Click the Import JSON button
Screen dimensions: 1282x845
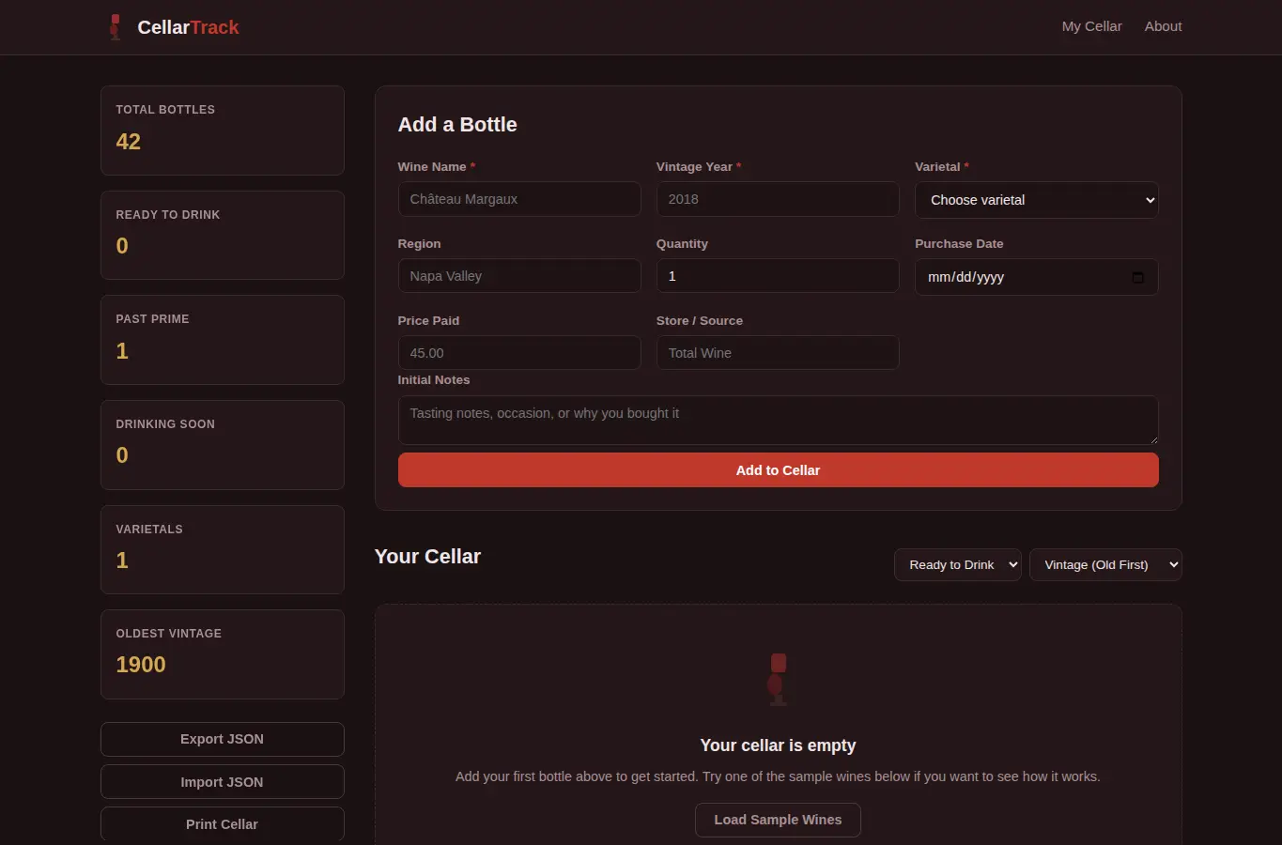click(x=223, y=782)
